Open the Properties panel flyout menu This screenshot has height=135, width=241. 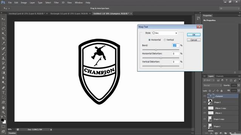[239, 15]
